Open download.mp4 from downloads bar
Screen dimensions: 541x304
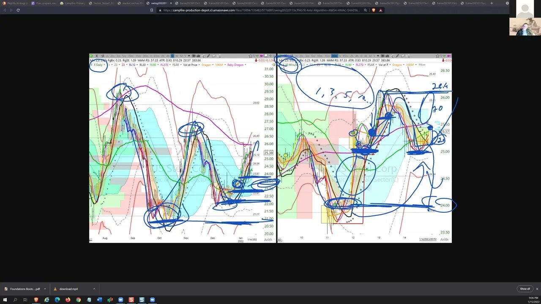pyautogui.click(x=68, y=289)
